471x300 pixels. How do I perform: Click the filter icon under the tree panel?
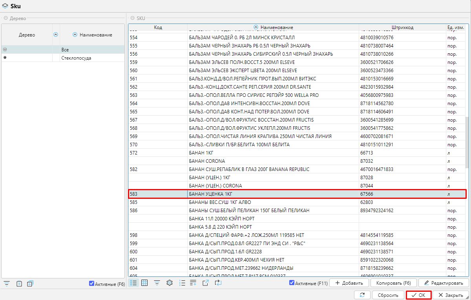[x=7, y=284]
